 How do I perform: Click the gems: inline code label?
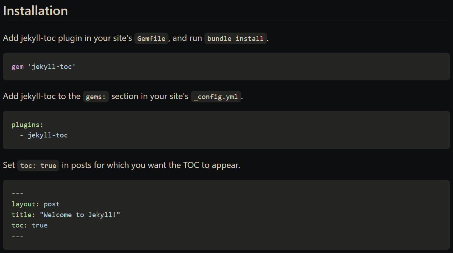pyautogui.click(x=96, y=97)
